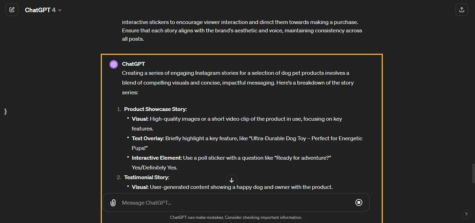Click the Product Showcase Story heading
Screen dimensions: 475x223
pos(155,109)
